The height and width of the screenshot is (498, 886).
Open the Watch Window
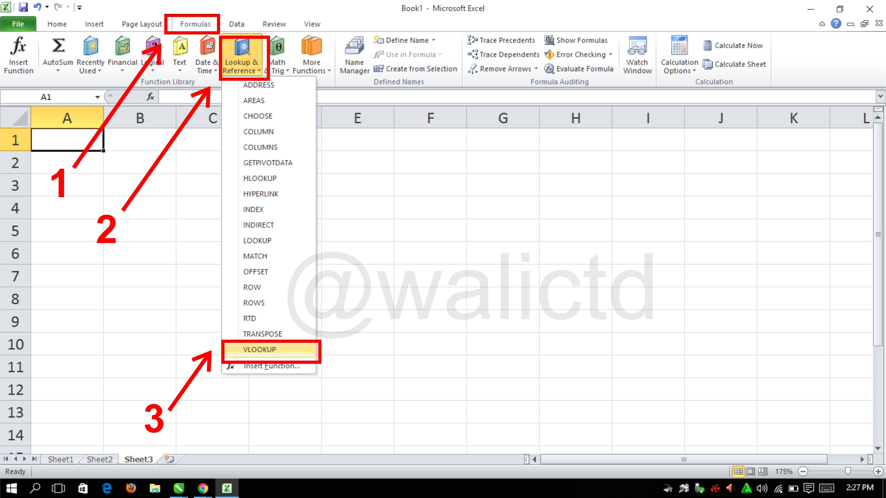pos(637,55)
